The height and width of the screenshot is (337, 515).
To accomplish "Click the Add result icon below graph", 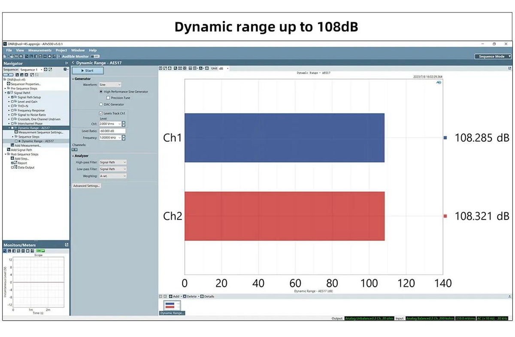I will pos(170,297).
